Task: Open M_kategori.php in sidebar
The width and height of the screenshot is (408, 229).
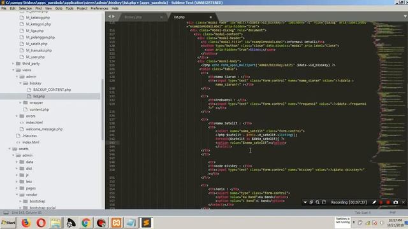Action: 38,24
